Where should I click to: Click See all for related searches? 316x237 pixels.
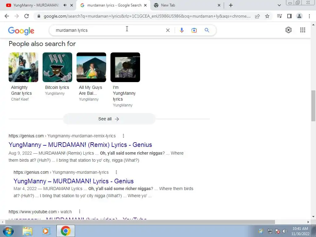tap(109, 119)
